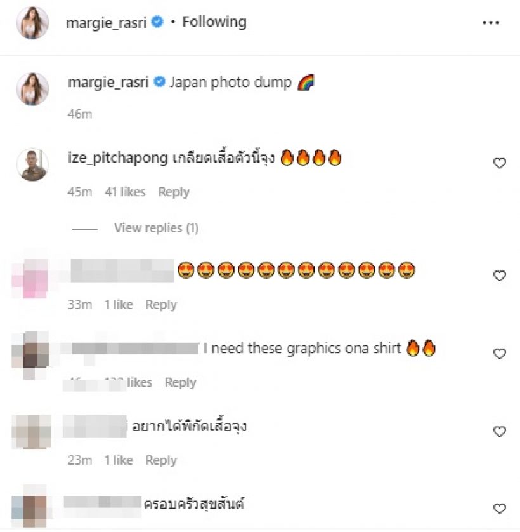Reply to the heart-eyes emoji comment
This screenshot has width=520, height=532.
(161, 305)
